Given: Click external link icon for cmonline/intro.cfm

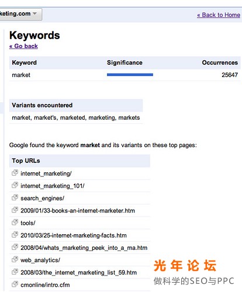Looking at the screenshot, I should click(15, 284).
